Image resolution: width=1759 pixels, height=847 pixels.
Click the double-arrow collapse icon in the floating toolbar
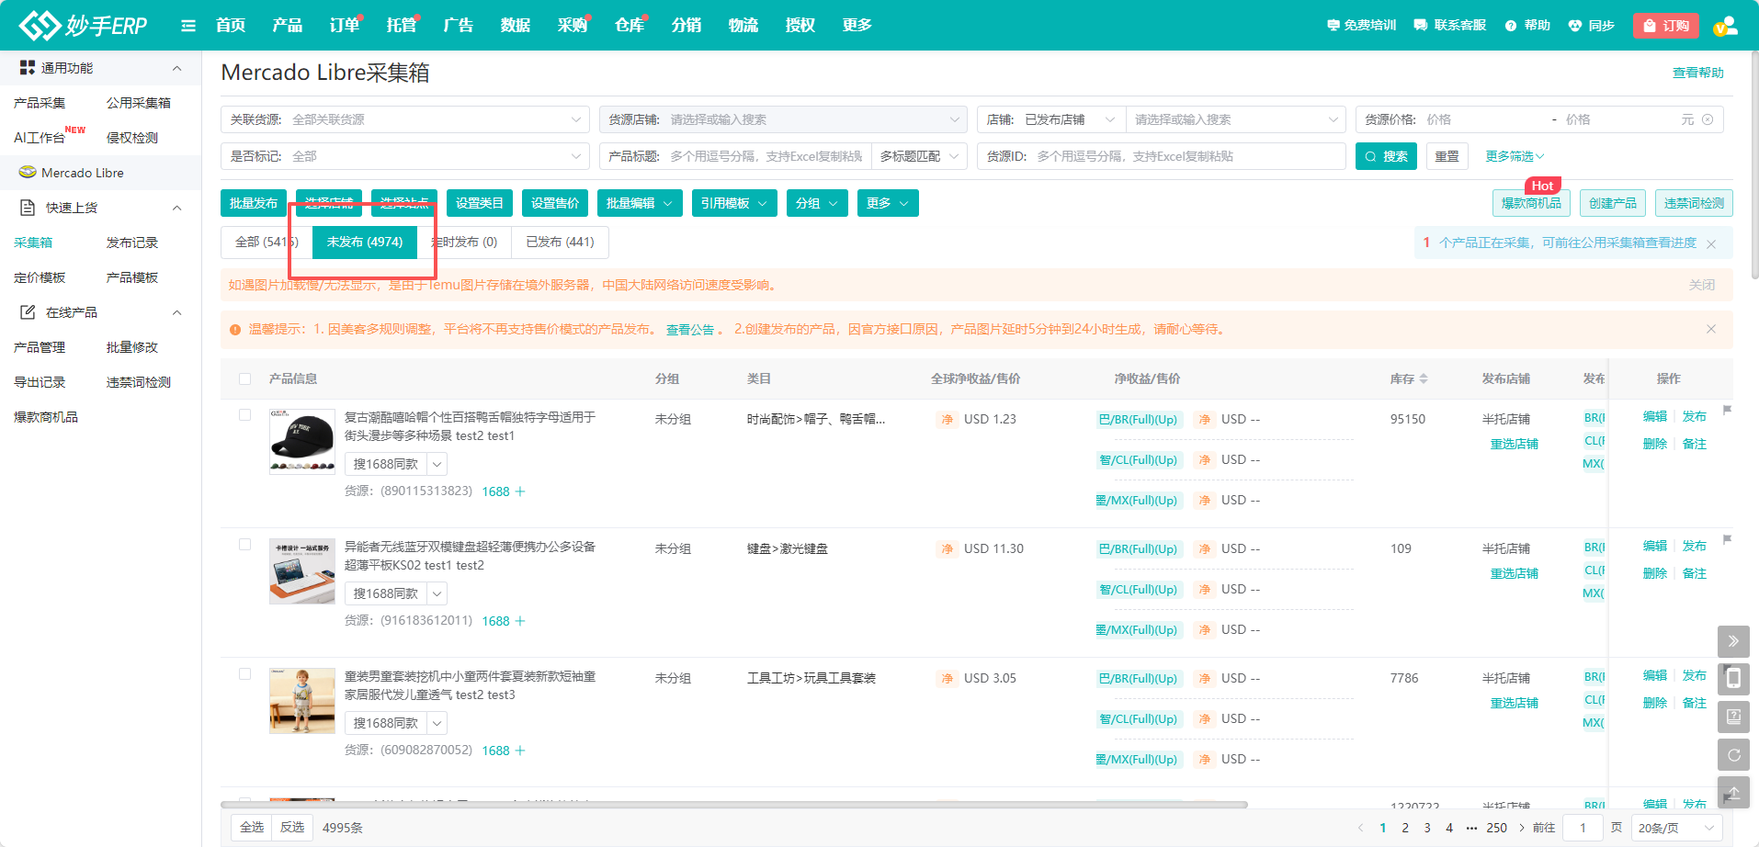click(x=1733, y=641)
